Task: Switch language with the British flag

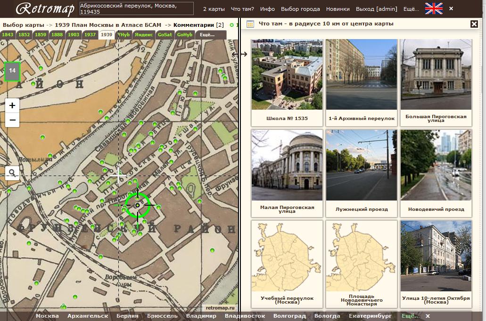Action: pos(434,8)
